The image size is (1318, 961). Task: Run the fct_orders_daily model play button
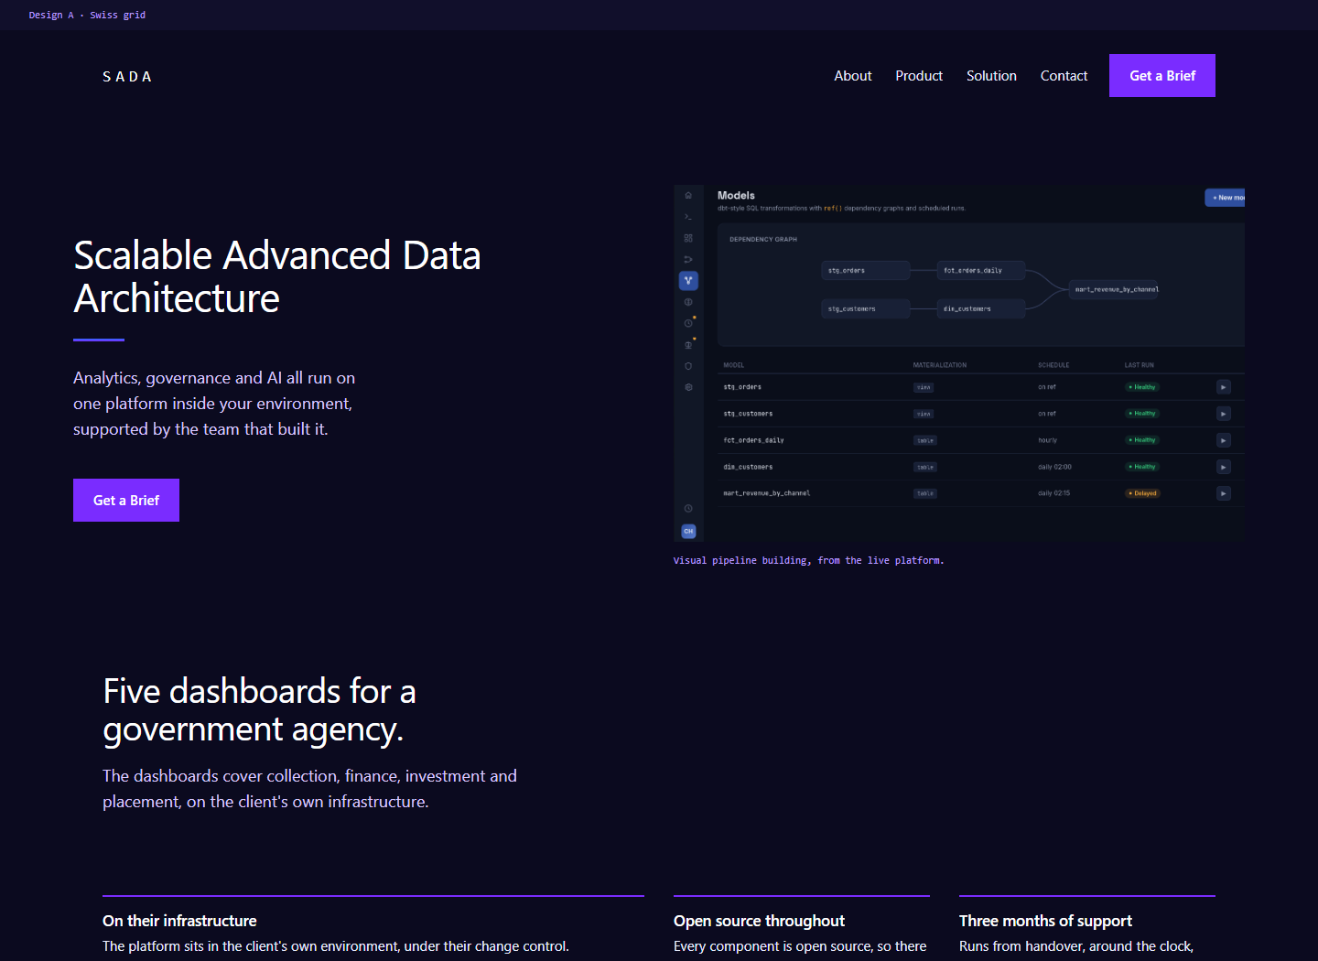point(1224,440)
